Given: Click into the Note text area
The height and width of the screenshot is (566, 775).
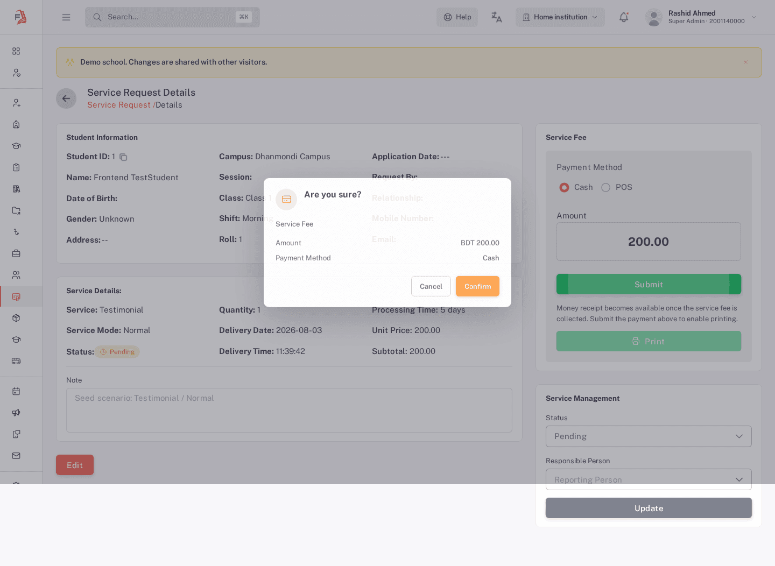Looking at the screenshot, I should click(x=289, y=411).
